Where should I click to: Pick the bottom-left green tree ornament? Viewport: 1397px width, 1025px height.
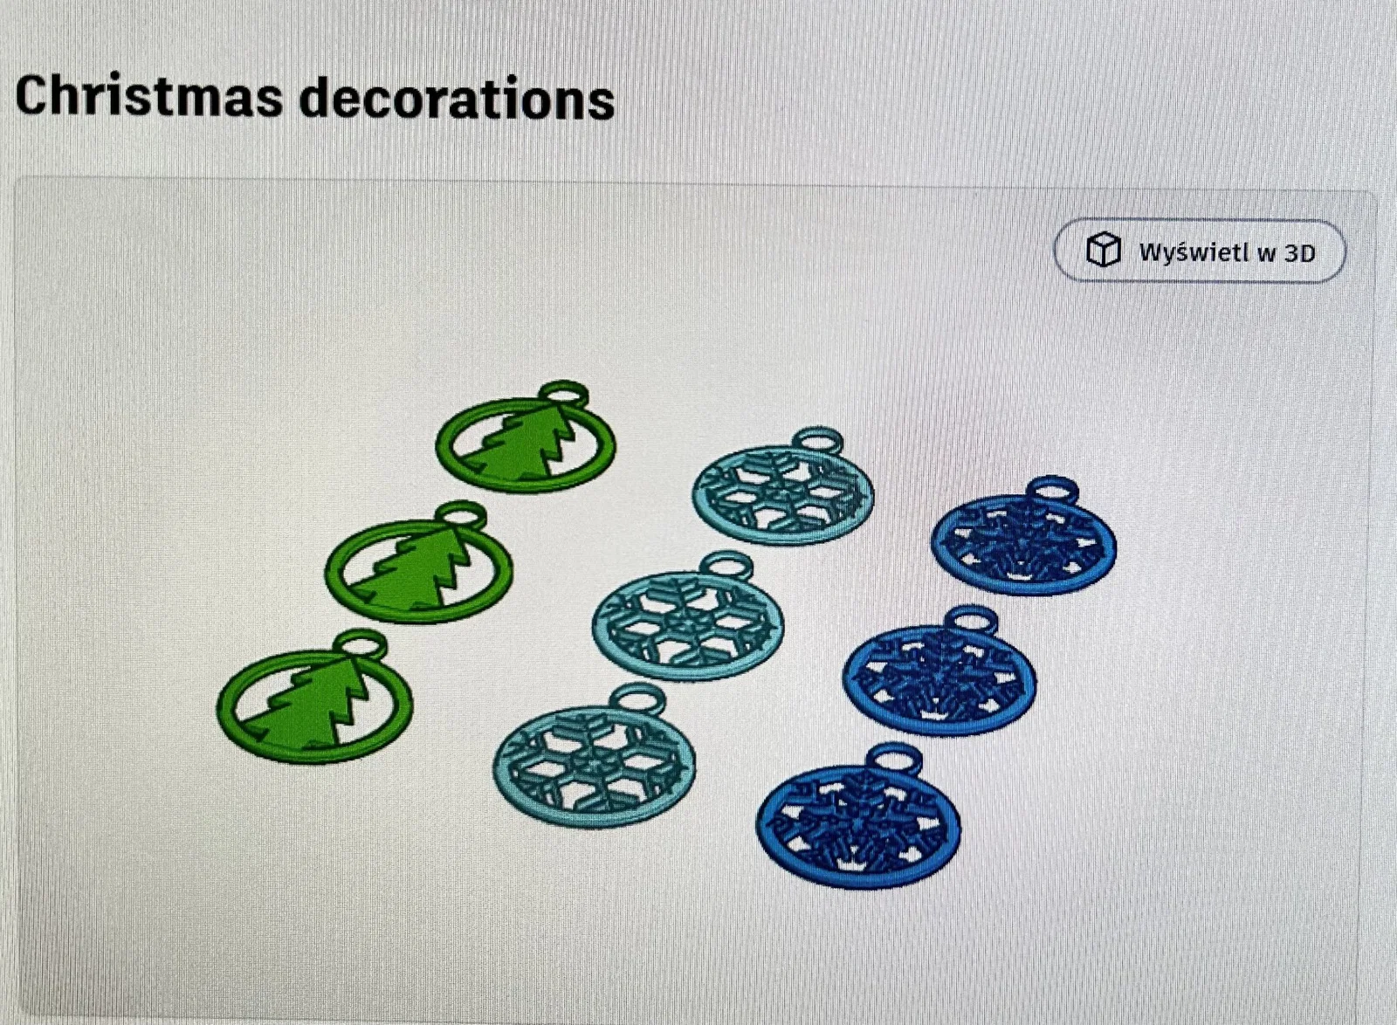314,697
